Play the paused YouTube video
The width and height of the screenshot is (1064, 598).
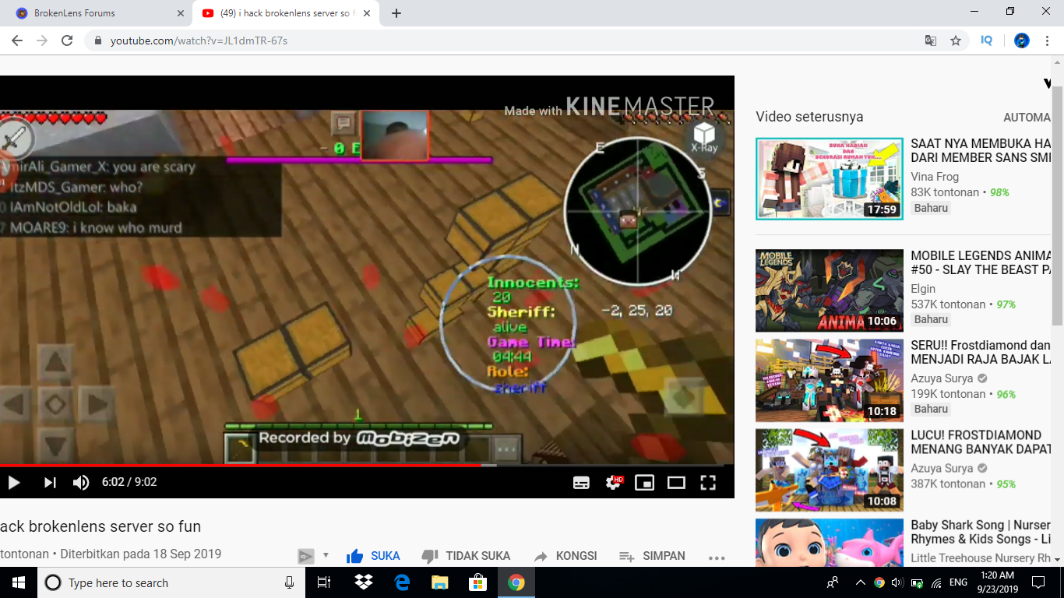14,483
